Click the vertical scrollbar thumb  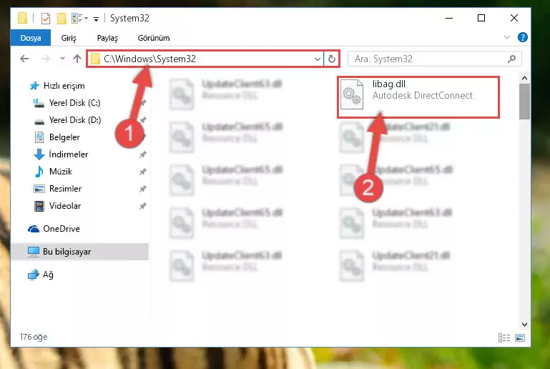pos(524,102)
